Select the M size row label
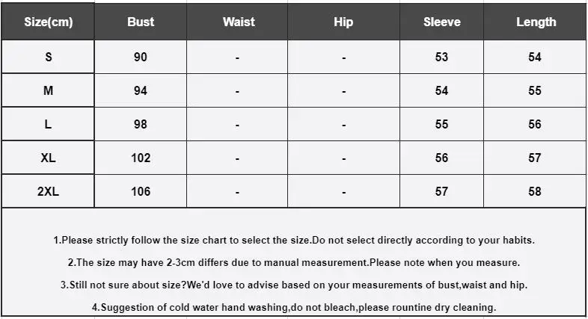This screenshot has width=588, height=319. click(x=48, y=90)
